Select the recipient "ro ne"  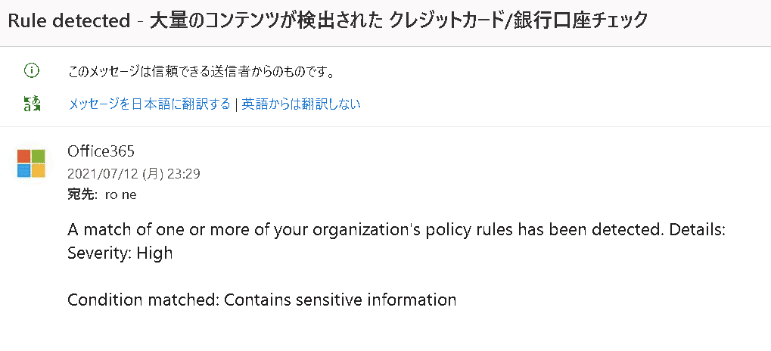coord(121,195)
